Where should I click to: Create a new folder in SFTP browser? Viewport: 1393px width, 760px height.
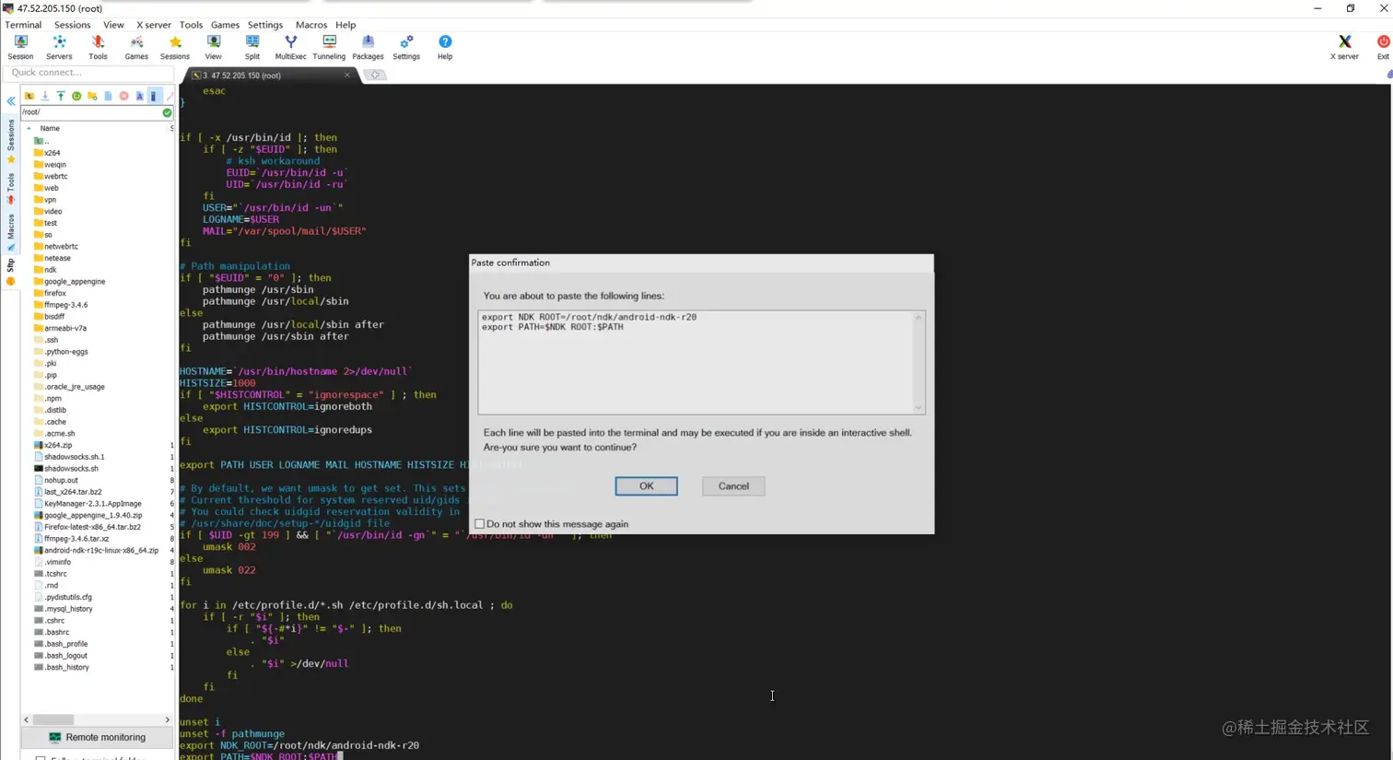click(92, 96)
